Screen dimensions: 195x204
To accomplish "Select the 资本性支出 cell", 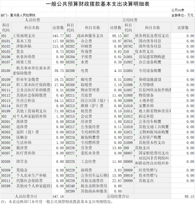I will point(153,51).
